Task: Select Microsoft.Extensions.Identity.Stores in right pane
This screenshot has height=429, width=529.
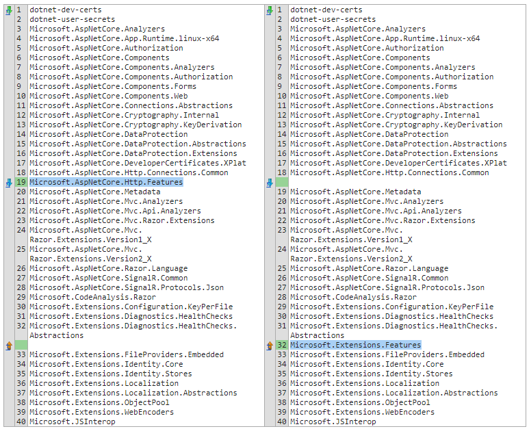Action: click(372, 374)
